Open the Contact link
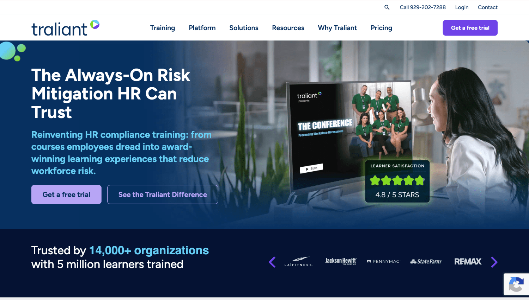 488,7
